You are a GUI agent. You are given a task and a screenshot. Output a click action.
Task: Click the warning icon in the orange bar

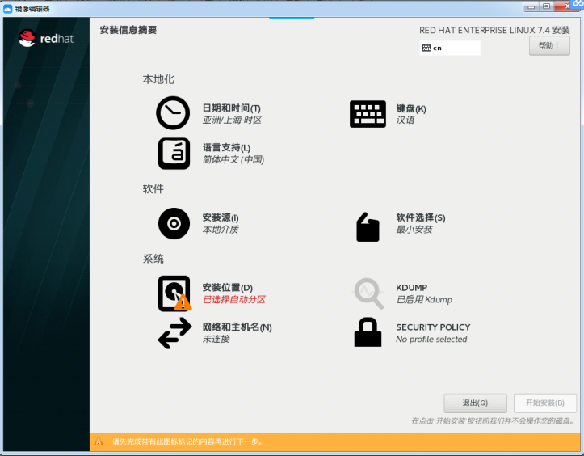click(x=99, y=442)
